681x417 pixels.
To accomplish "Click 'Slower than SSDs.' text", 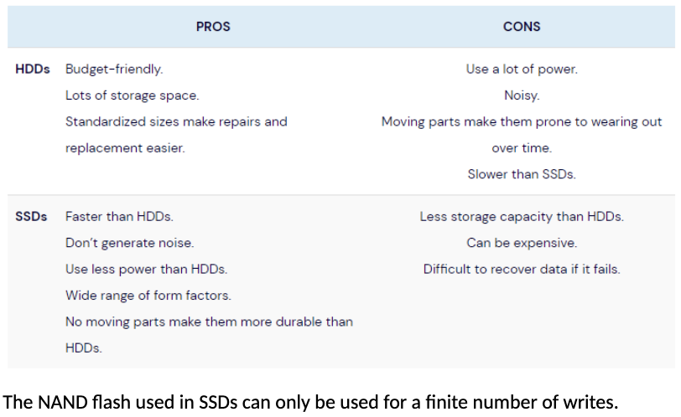I will click(x=522, y=175).
